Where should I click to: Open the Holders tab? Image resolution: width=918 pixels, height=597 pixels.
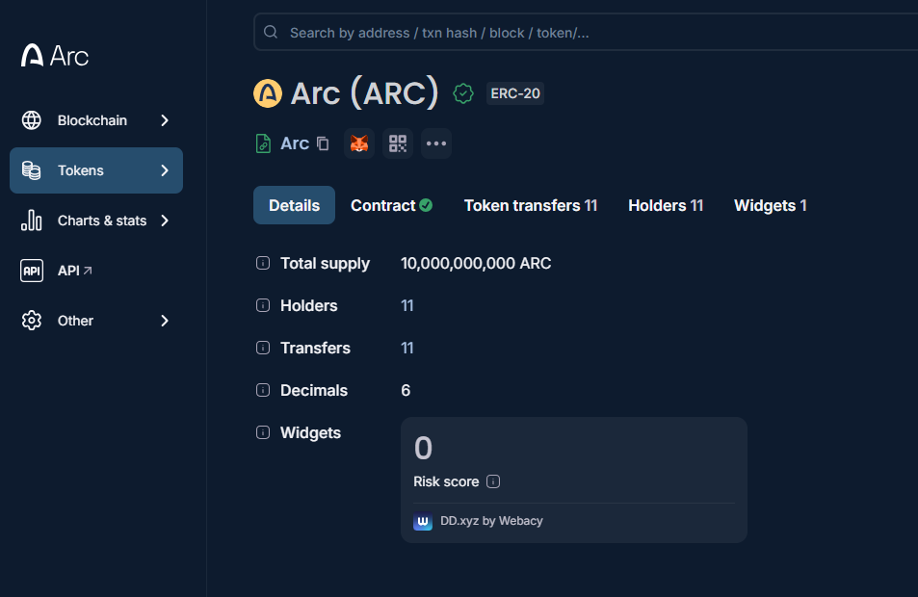(665, 205)
